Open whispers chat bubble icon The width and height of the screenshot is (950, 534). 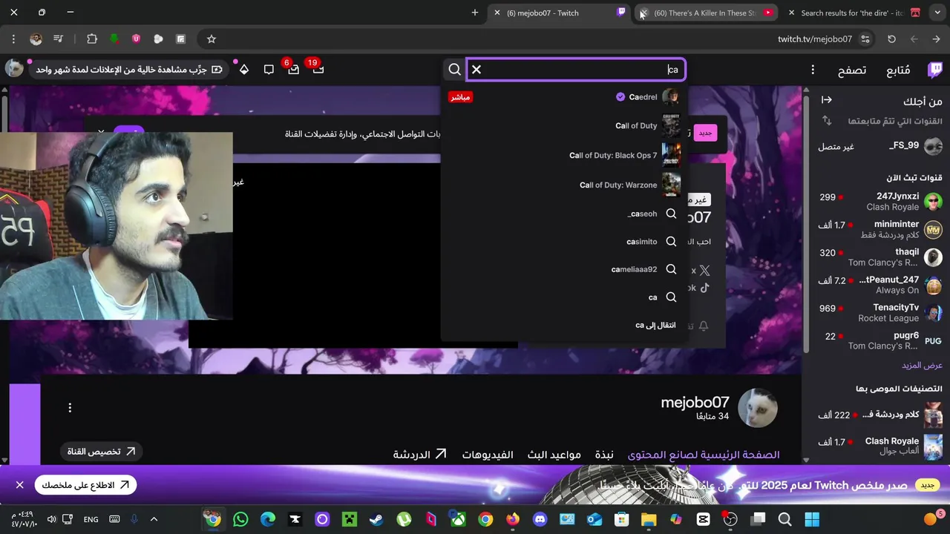[x=269, y=70]
